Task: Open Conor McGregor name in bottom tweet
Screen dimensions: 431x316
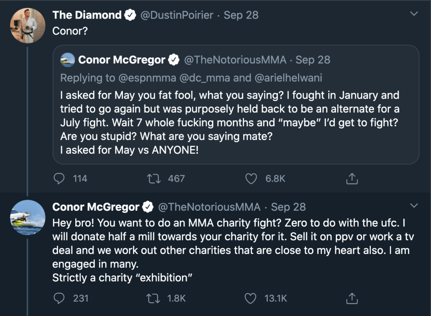Action: 96,207
